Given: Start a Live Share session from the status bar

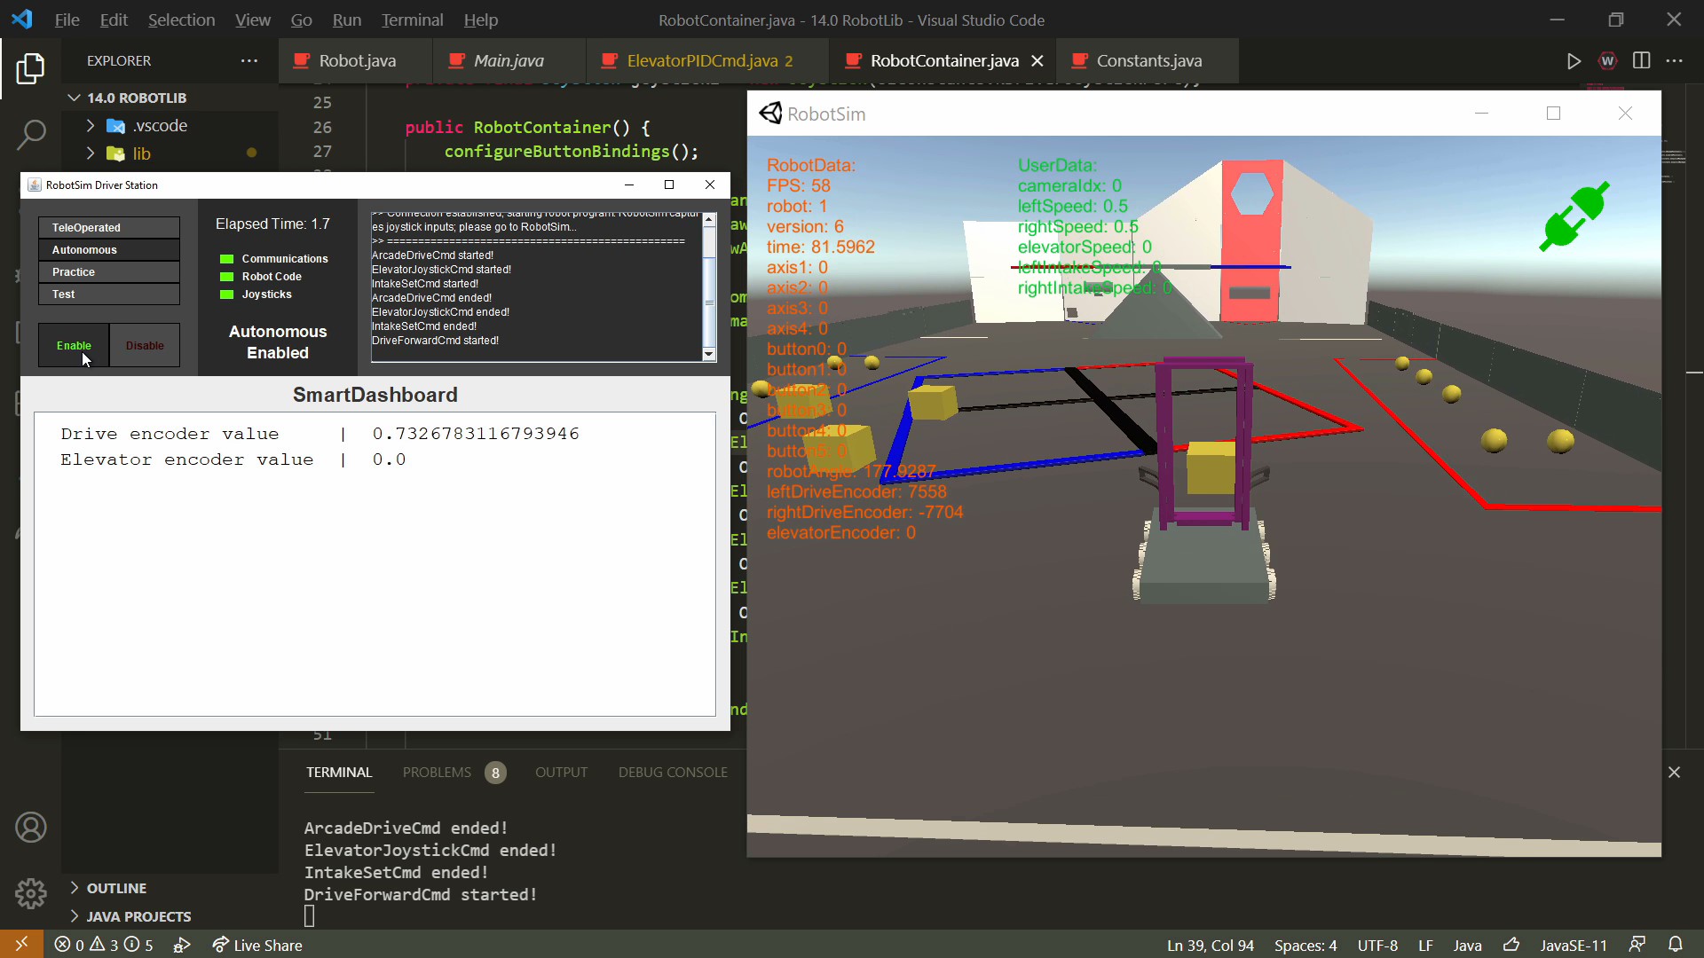Looking at the screenshot, I should coord(257,945).
